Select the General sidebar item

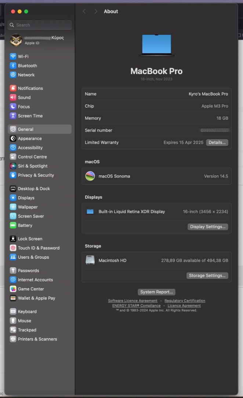tap(40, 129)
